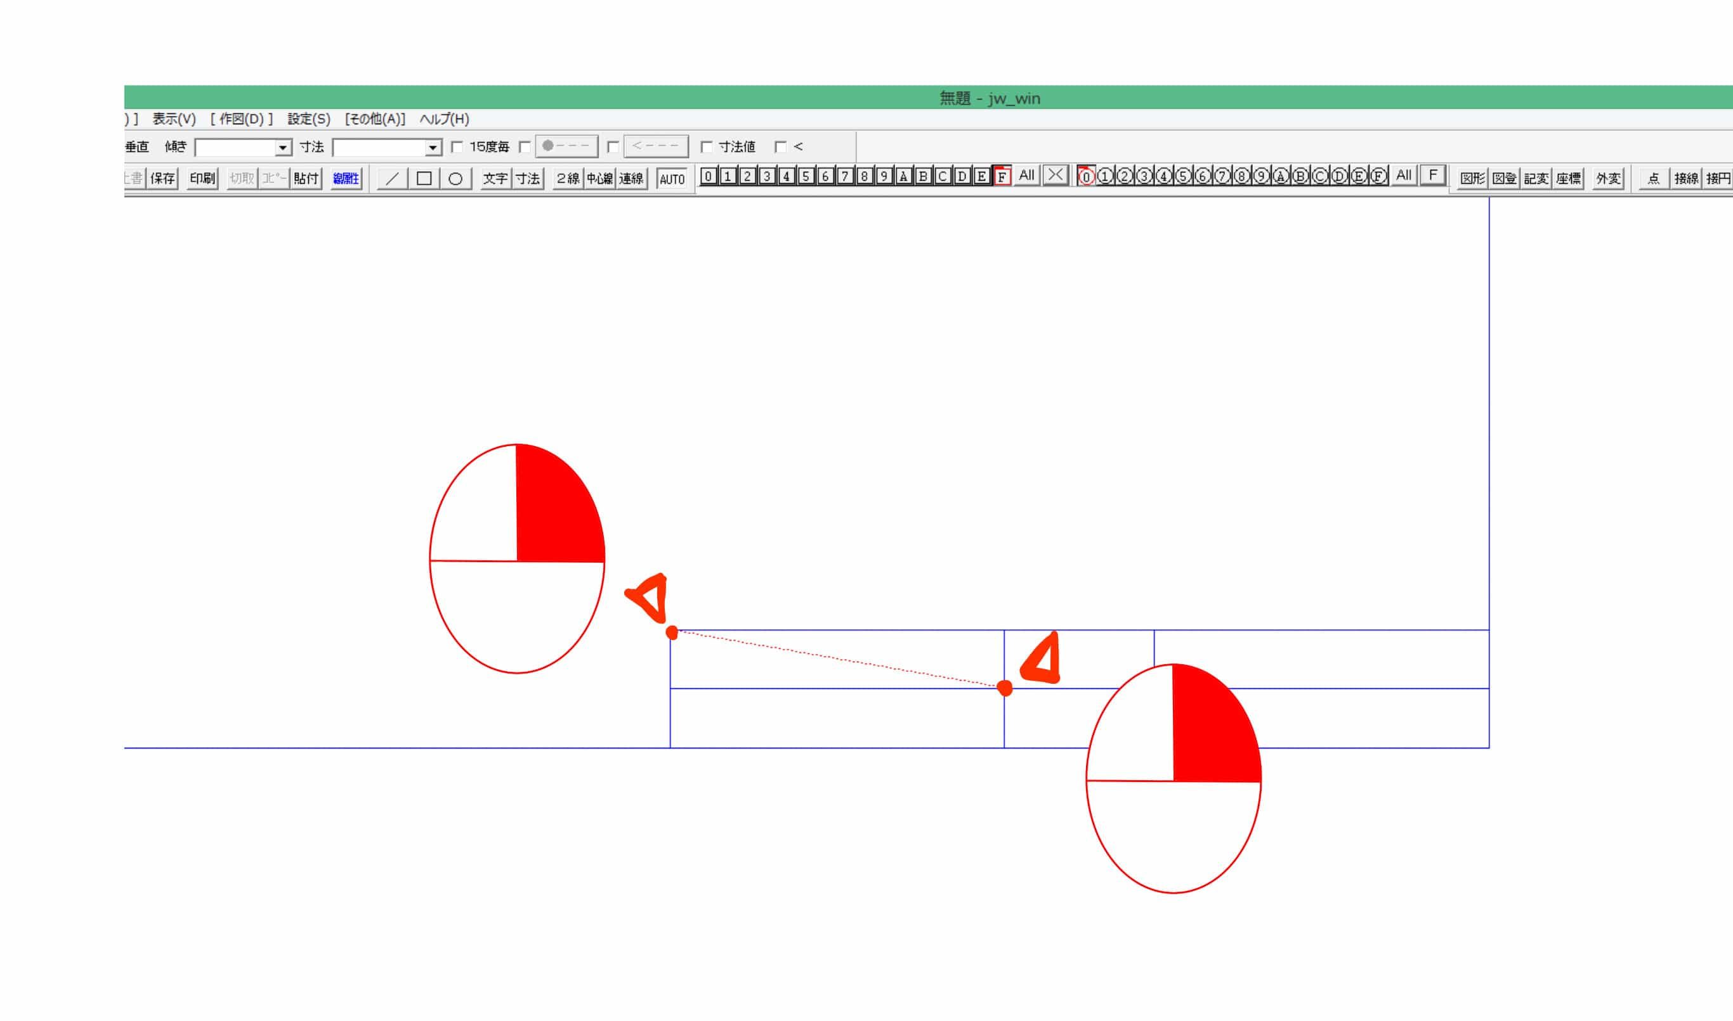
Task: Select layer group A circle button
Action: [1281, 177]
